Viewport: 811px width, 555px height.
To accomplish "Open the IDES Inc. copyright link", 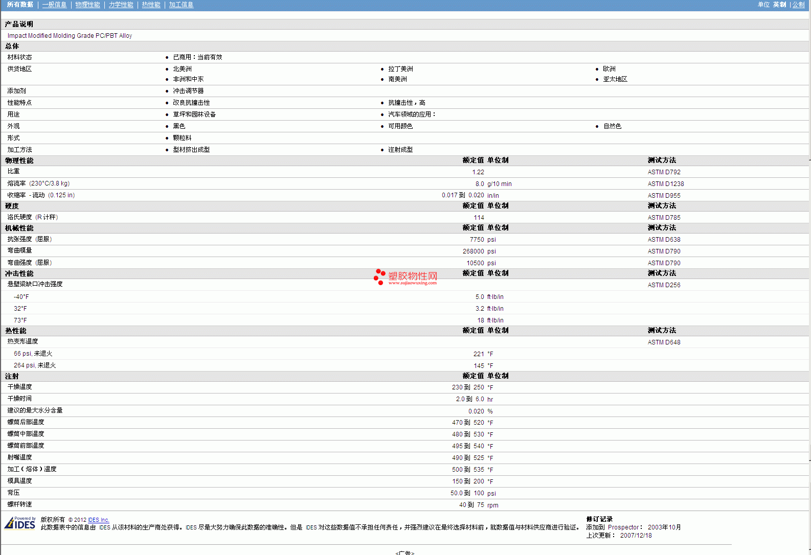I will coord(99,520).
